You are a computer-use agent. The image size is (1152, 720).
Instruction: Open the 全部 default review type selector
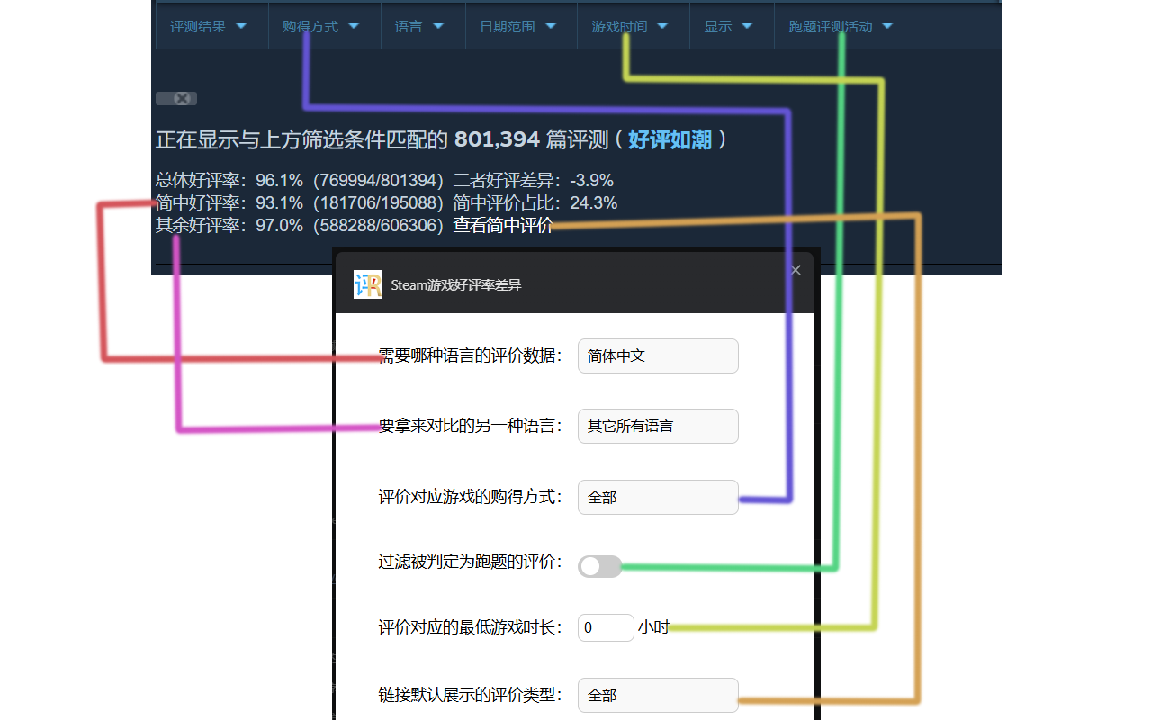click(658, 695)
